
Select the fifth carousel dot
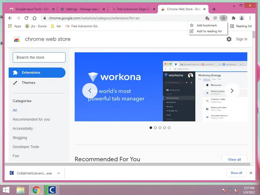[169, 128]
